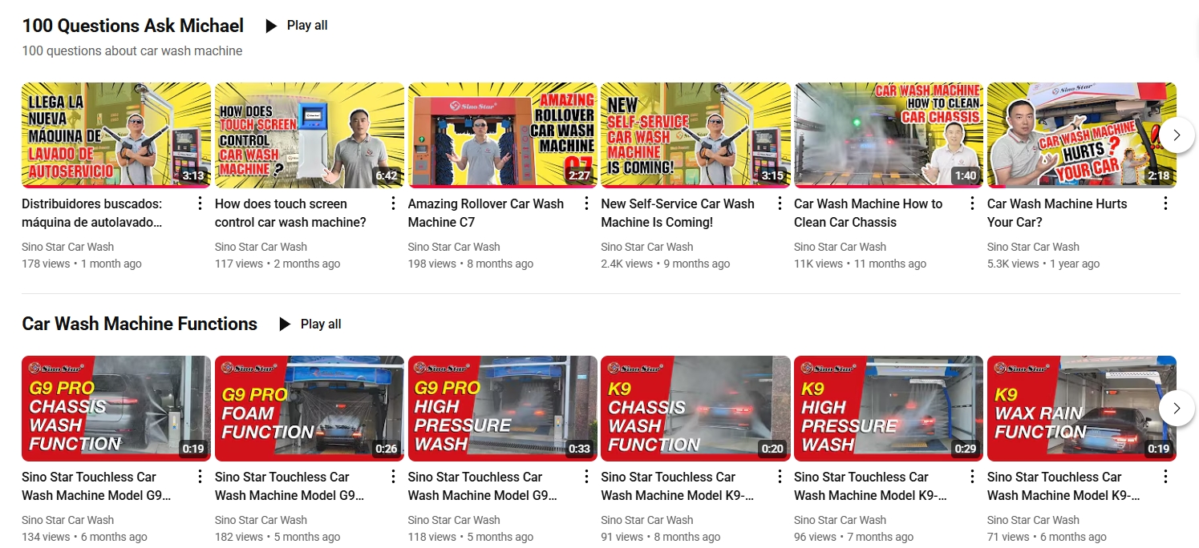The height and width of the screenshot is (548, 1199).
Task: Open title 'Car Wash Machine Hurts Your Car?'
Action: click(1057, 213)
